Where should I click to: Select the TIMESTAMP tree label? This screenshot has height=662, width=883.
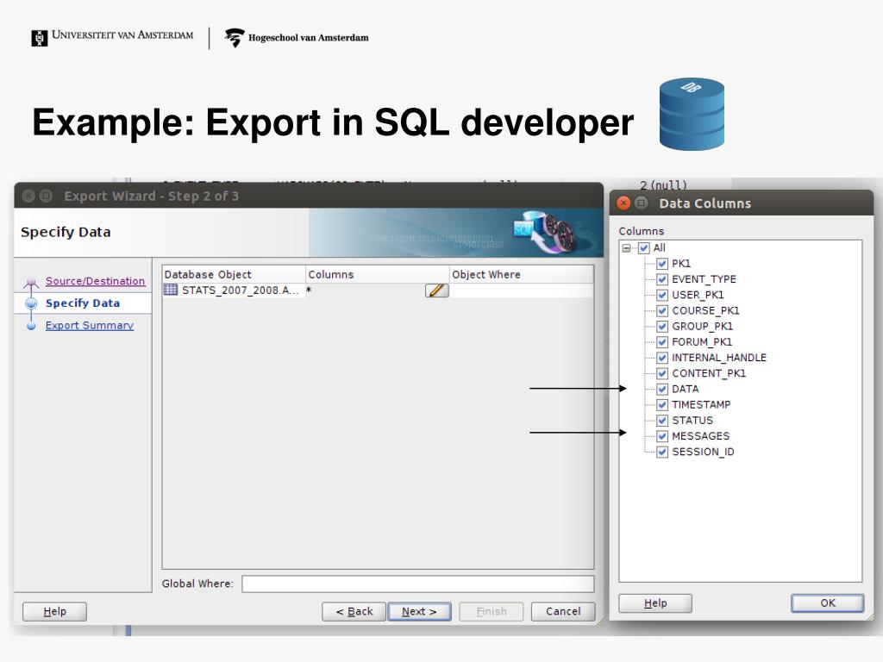[701, 405]
